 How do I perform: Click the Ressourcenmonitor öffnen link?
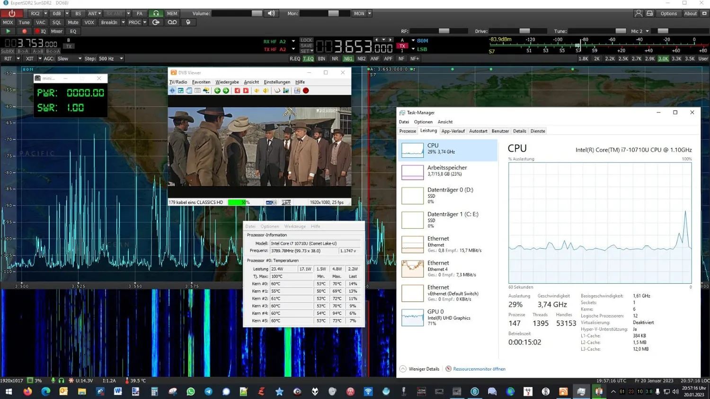[479, 369]
